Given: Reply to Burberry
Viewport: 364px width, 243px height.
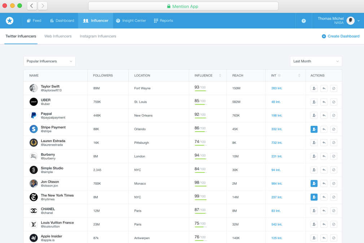Looking at the screenshot, I should click(x=324, y=156).
